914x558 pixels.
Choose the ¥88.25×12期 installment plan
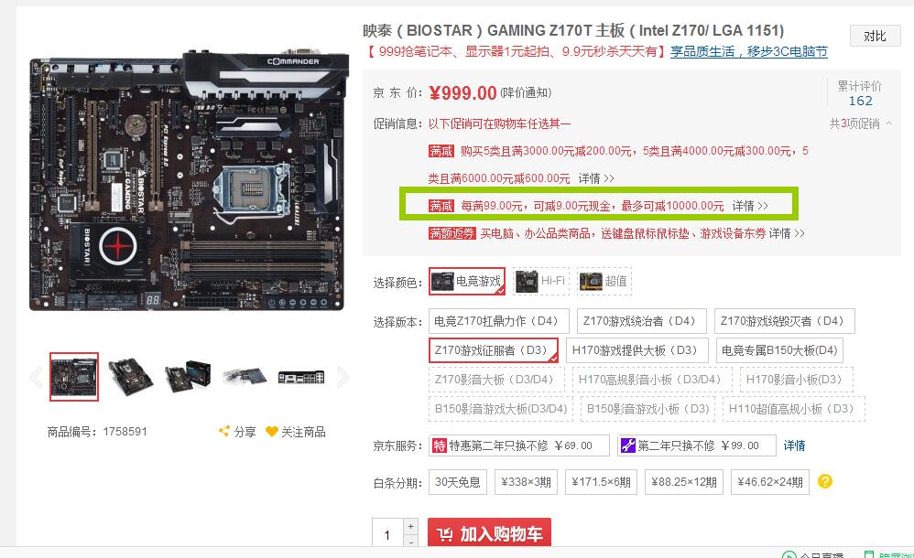coord(684,482)
